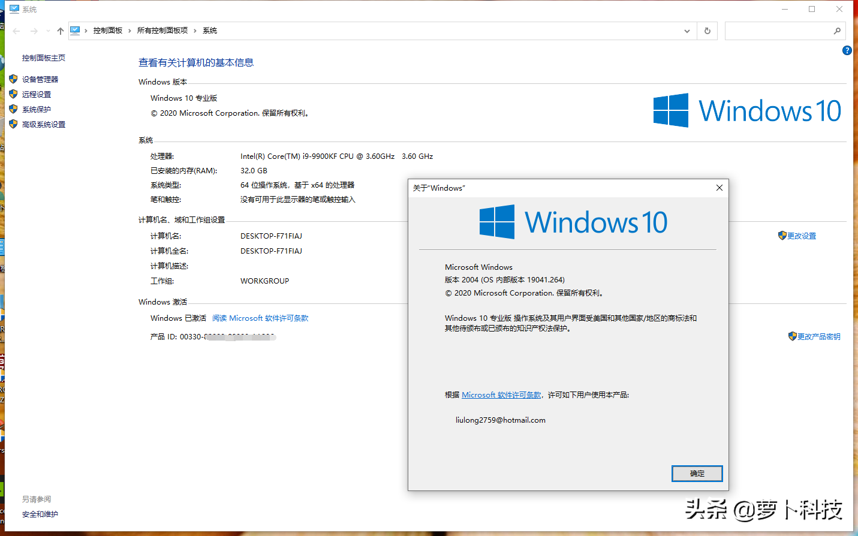Click the search magnifier icon
The width and height of the screenshot is (858, 536).
(837, 31)
